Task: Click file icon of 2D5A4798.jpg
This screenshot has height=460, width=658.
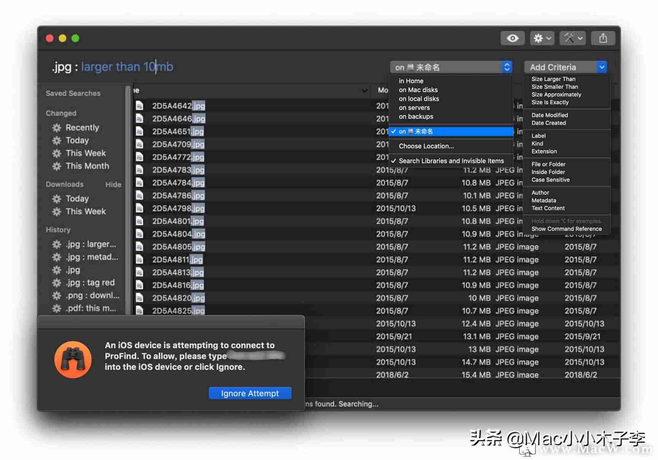Action: (x=140, y=208)
